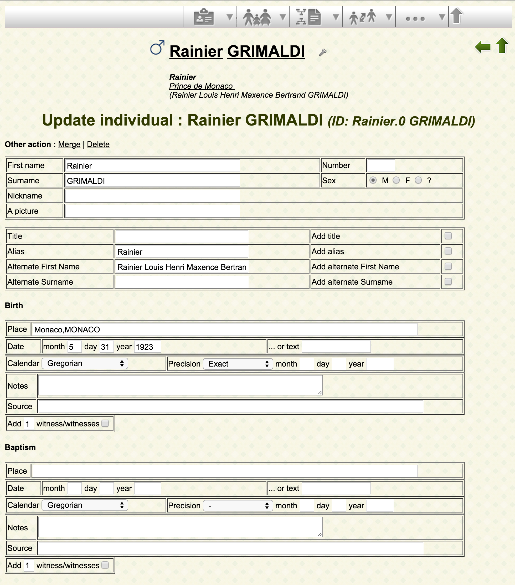Tick the Add alternate Surname checkbox
The image size is (515, 585).
(x=448, y=281)
